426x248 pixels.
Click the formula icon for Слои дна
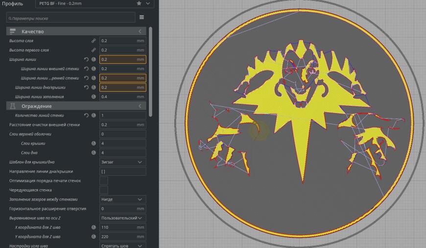(x=94, y=152)
